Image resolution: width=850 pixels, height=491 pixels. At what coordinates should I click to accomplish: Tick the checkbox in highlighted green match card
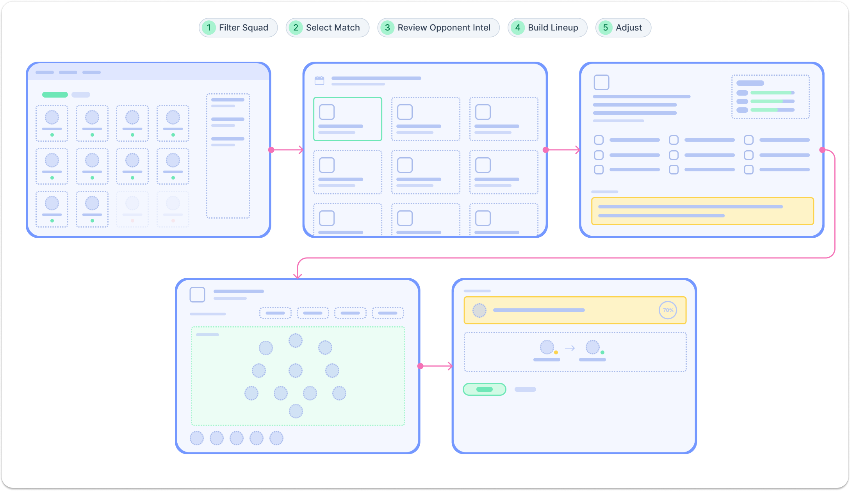click(327, 112)
